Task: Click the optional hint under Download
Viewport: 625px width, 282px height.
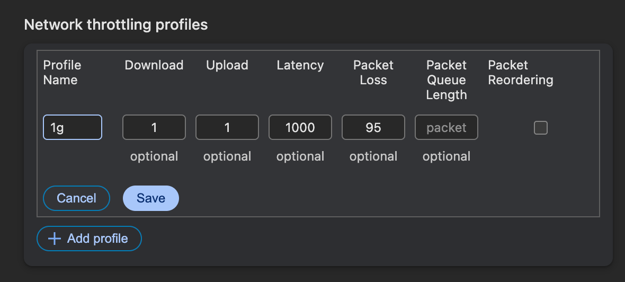Action: 154,156
